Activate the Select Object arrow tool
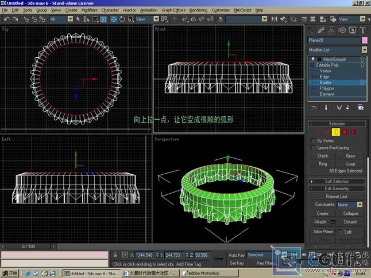Screen dimensions: 371x278 [x=78, y=19]
